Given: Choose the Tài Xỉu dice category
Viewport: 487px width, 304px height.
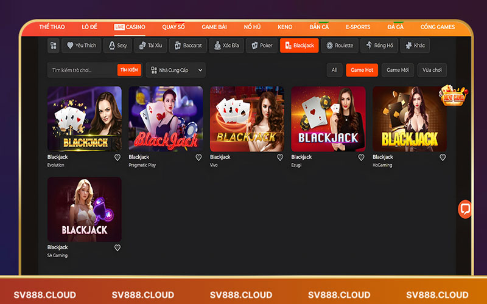Looking at the screenshot, I should pos(150,46).
